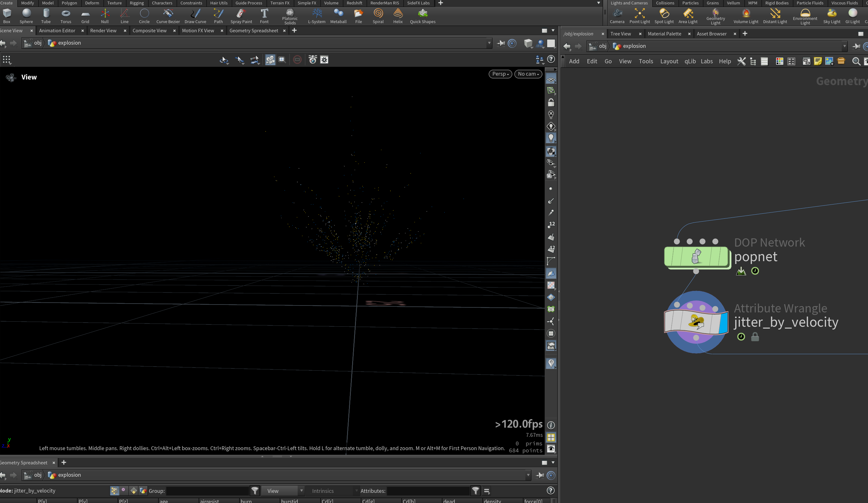Create a Torus from the shelf

click(66, 16)
